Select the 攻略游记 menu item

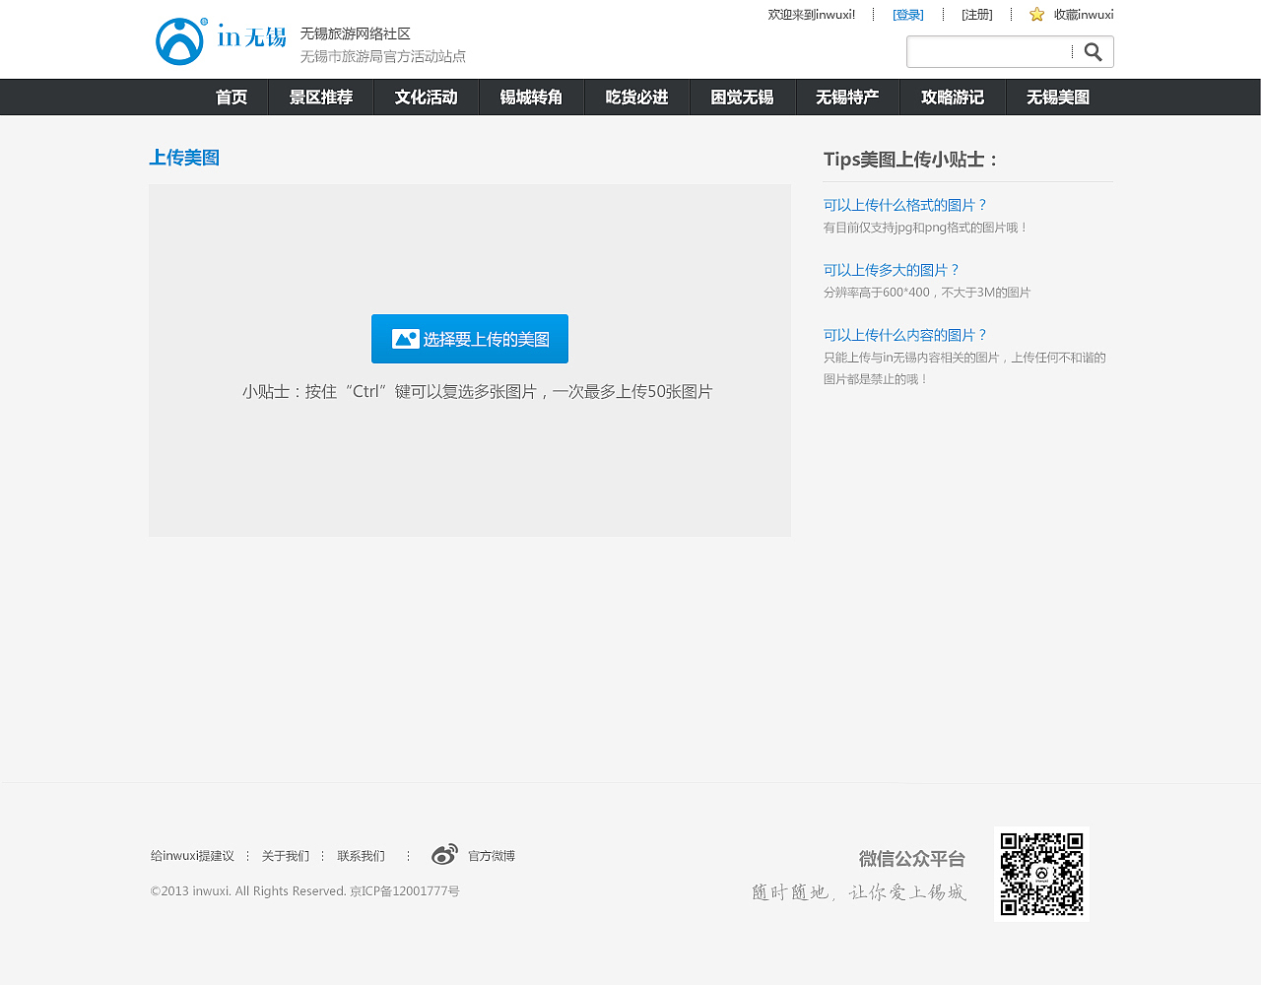point(952,97)
